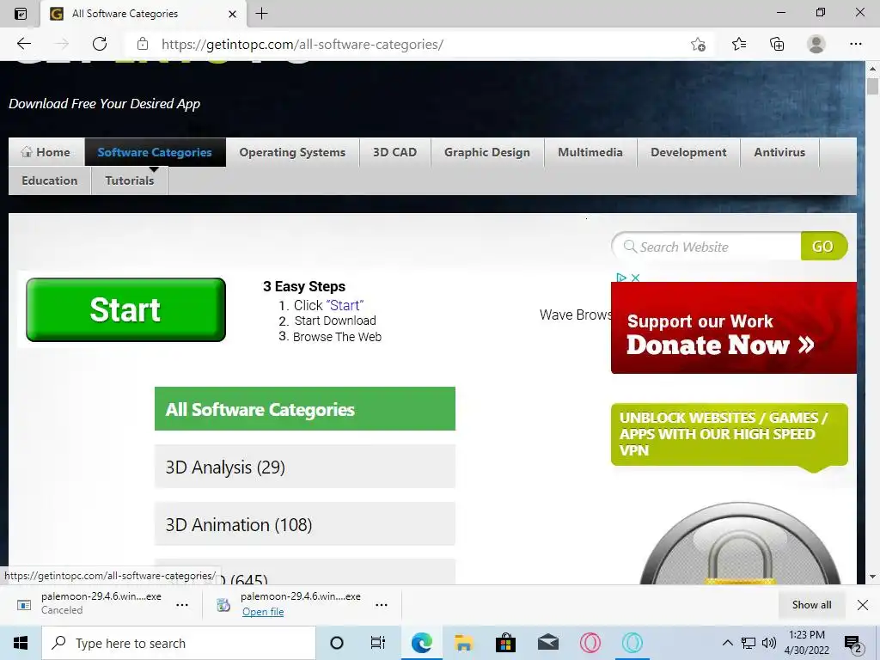The height and width of the screenshot is (660, 880).
Task: Click the AdChoices icon on ad
Action: [621, 278]
